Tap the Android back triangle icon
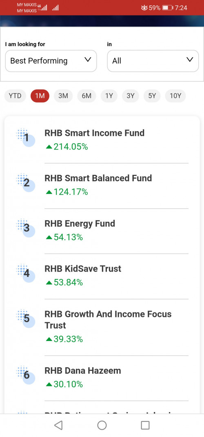The height and width of the screenshot is (437, 204). 58,425
